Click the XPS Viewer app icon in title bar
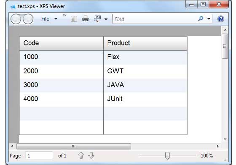Image resolution: width=236 pixels, height=165 pixels. [12, 7]
